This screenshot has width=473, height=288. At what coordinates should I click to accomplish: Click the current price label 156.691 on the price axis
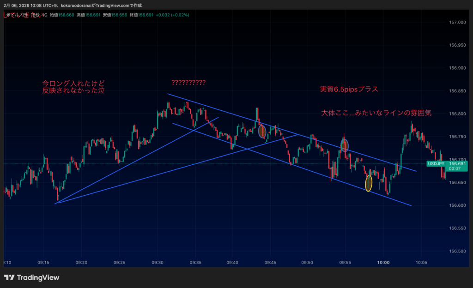click(x=457, y=163)
